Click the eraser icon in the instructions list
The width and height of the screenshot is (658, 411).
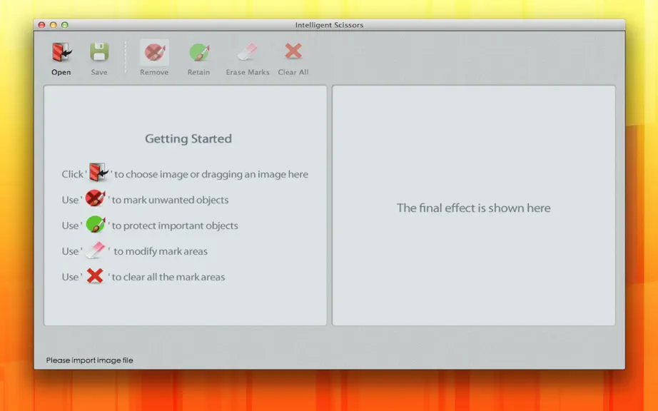pyautogui.click(x=95, y=250)
